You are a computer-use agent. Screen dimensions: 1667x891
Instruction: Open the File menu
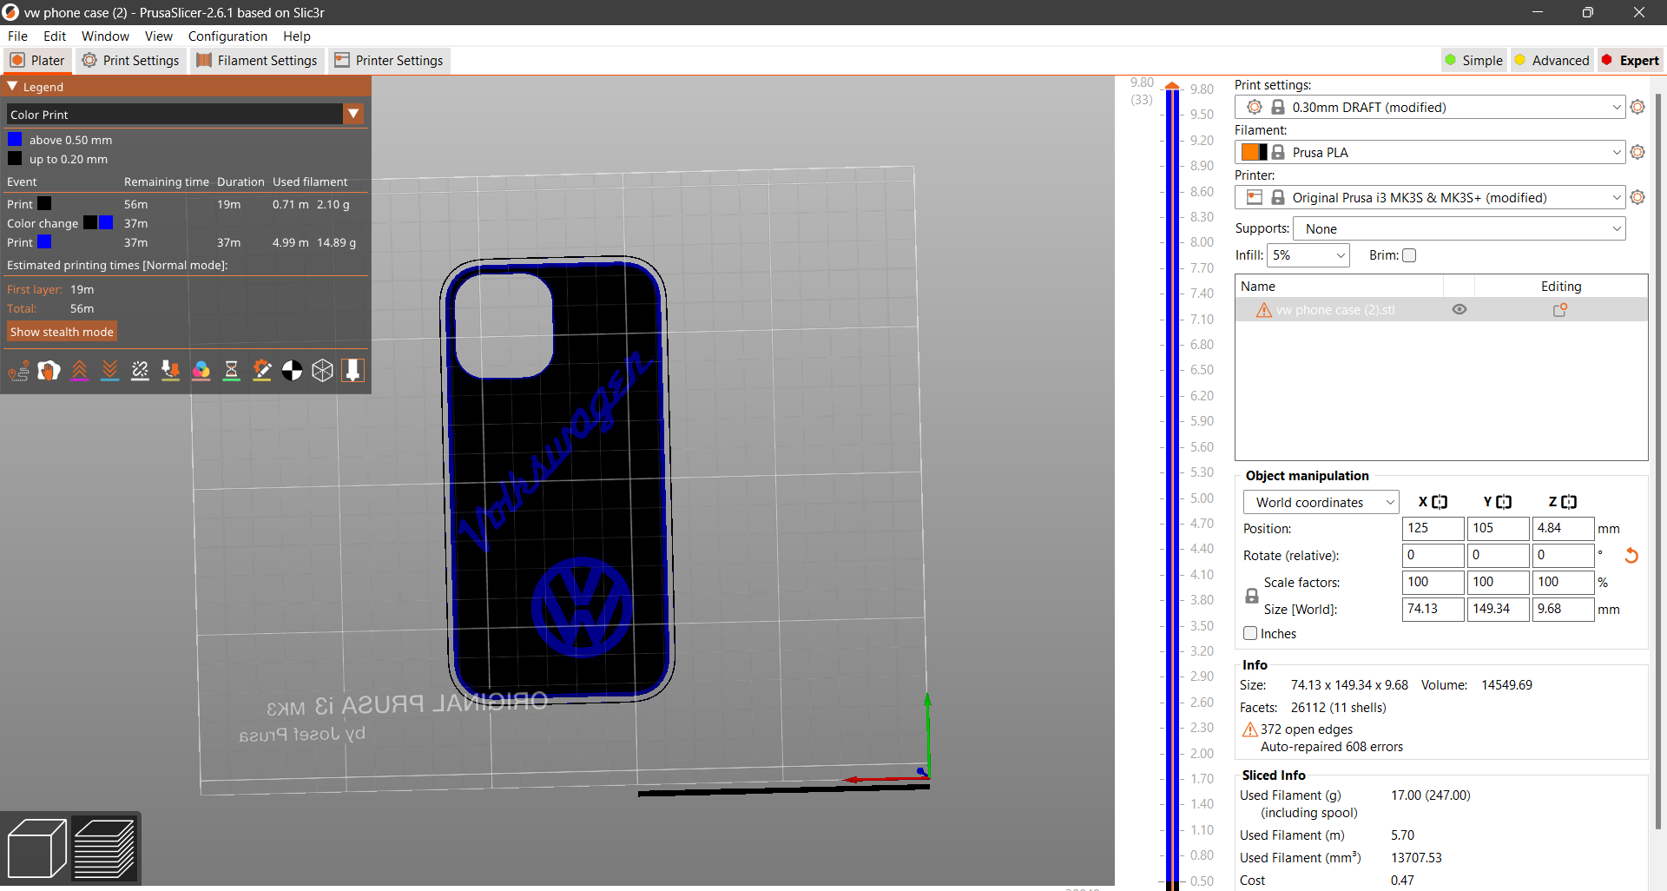tap(17, 36)
